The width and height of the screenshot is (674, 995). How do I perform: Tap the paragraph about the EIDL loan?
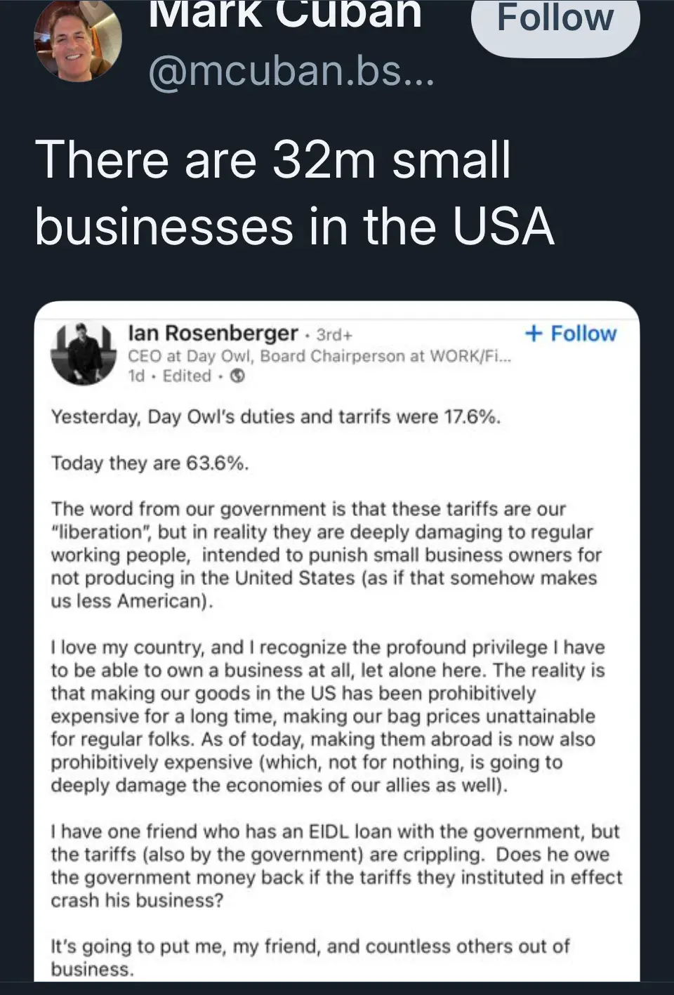click(336, 866)
